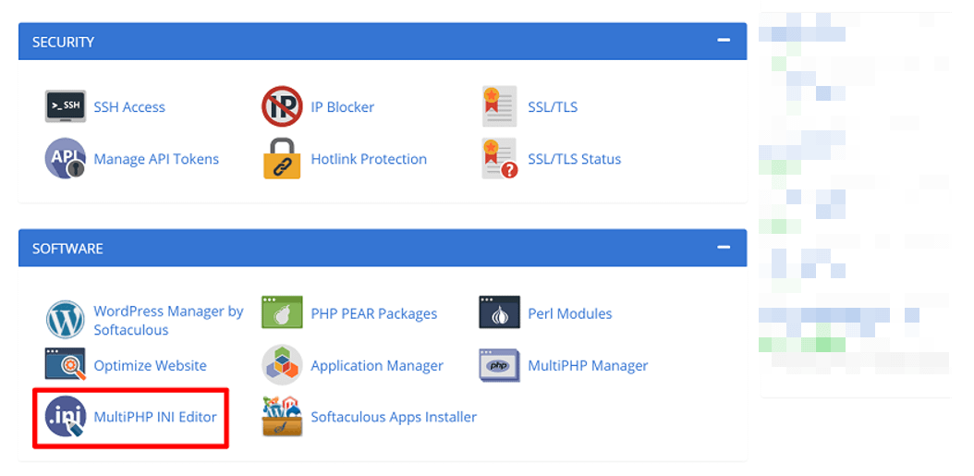Select the Manage API Tokens icon

[x=65, y=159]
